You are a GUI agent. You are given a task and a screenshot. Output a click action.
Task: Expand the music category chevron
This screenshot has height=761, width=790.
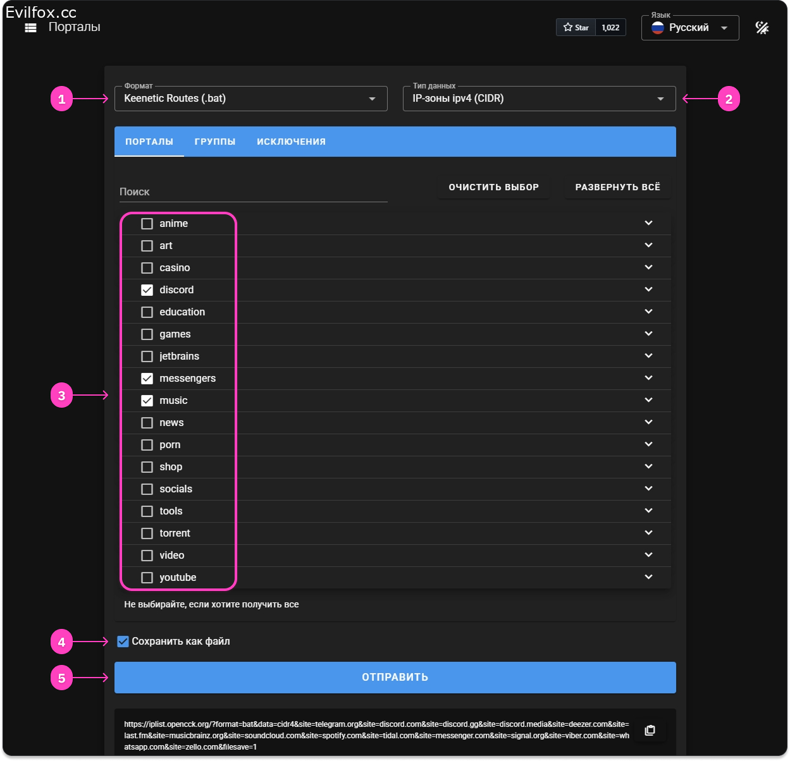pyautogui.click(x=648, y=400)
